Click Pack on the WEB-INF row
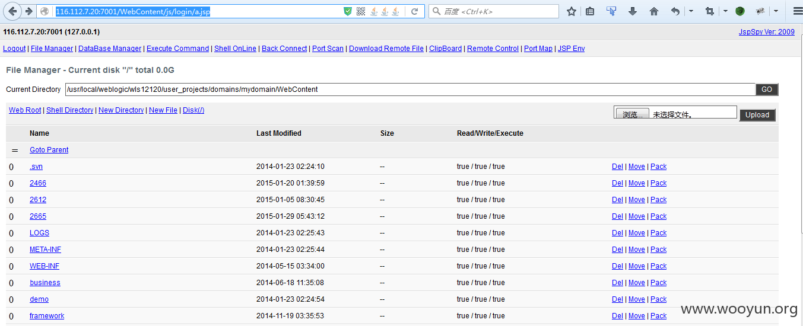Image resolution: width=803 pixels, height=326 pixels. click(x=659, y=266)
